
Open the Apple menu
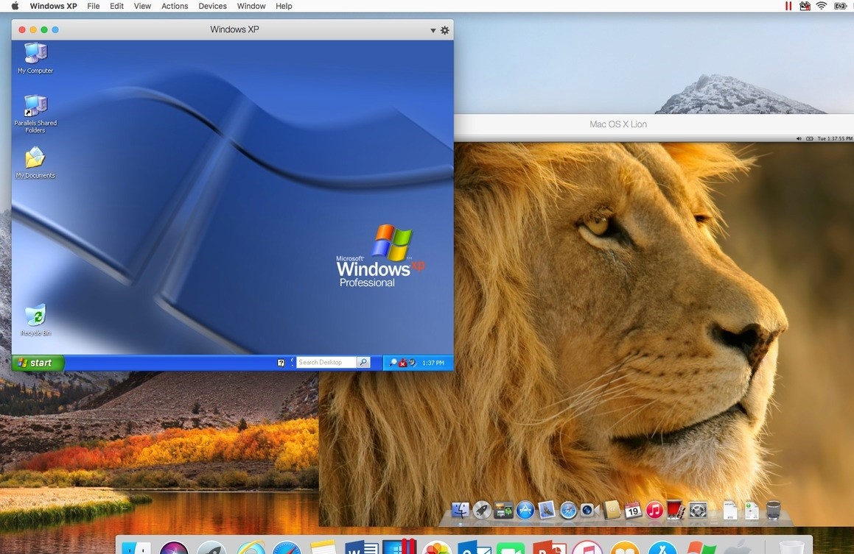coord(15,6)
